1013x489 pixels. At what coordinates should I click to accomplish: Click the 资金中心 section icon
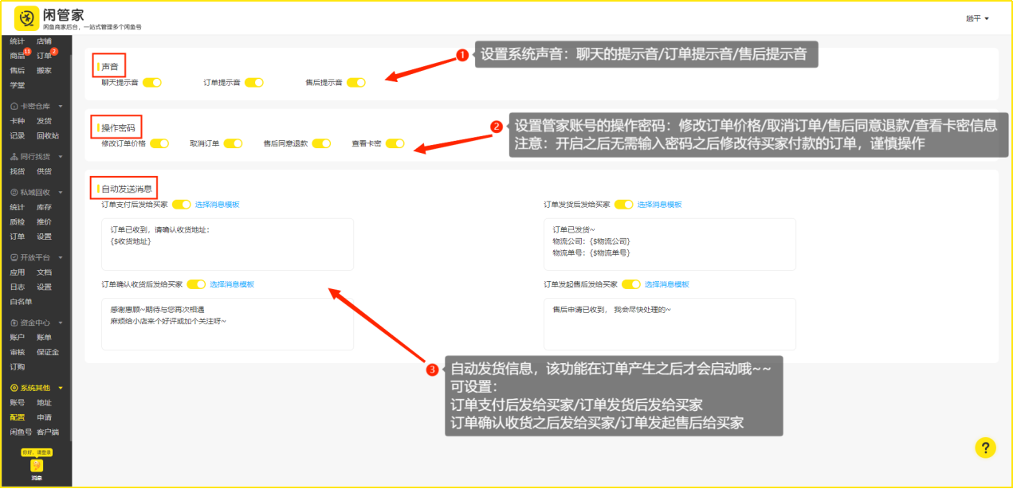pyautogui.click(x=14, y=323)
